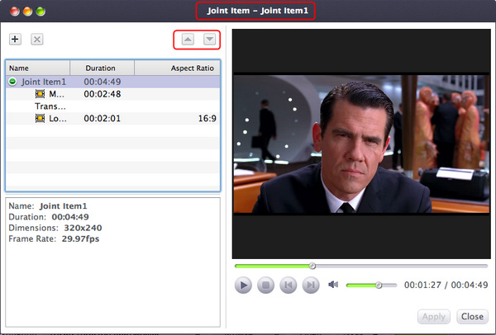The height and width of the screenshot is (335, 496).
Task: Click the remove item X button
Action: (x=36, y=40)
